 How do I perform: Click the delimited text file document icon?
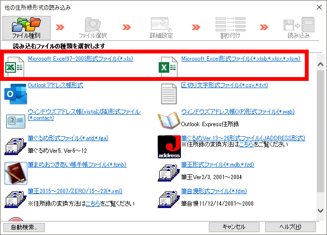point(169,94)
